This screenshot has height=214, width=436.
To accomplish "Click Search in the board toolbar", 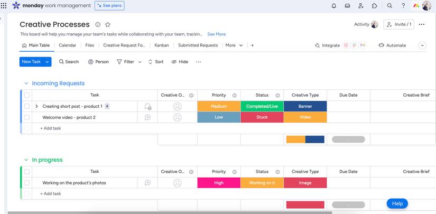I will (69, 62).
